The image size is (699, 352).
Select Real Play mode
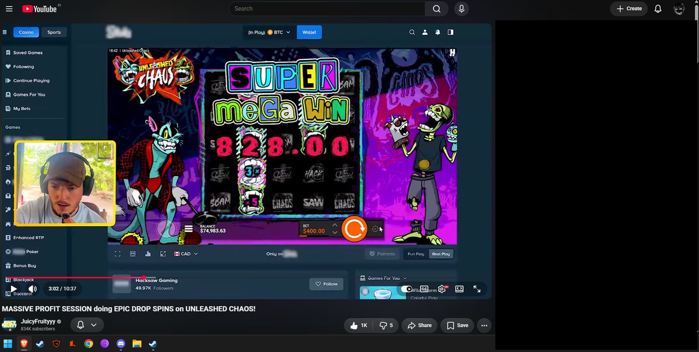pos(441,254)
